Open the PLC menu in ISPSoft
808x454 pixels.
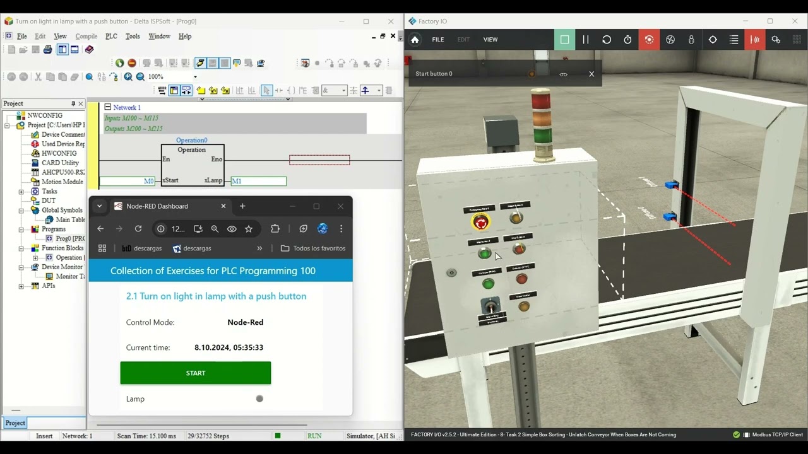[111, 36]
